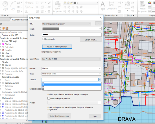This screenshot has height=124, width=155.
Task: Click the Številka input field
Action: pos(70,80)
